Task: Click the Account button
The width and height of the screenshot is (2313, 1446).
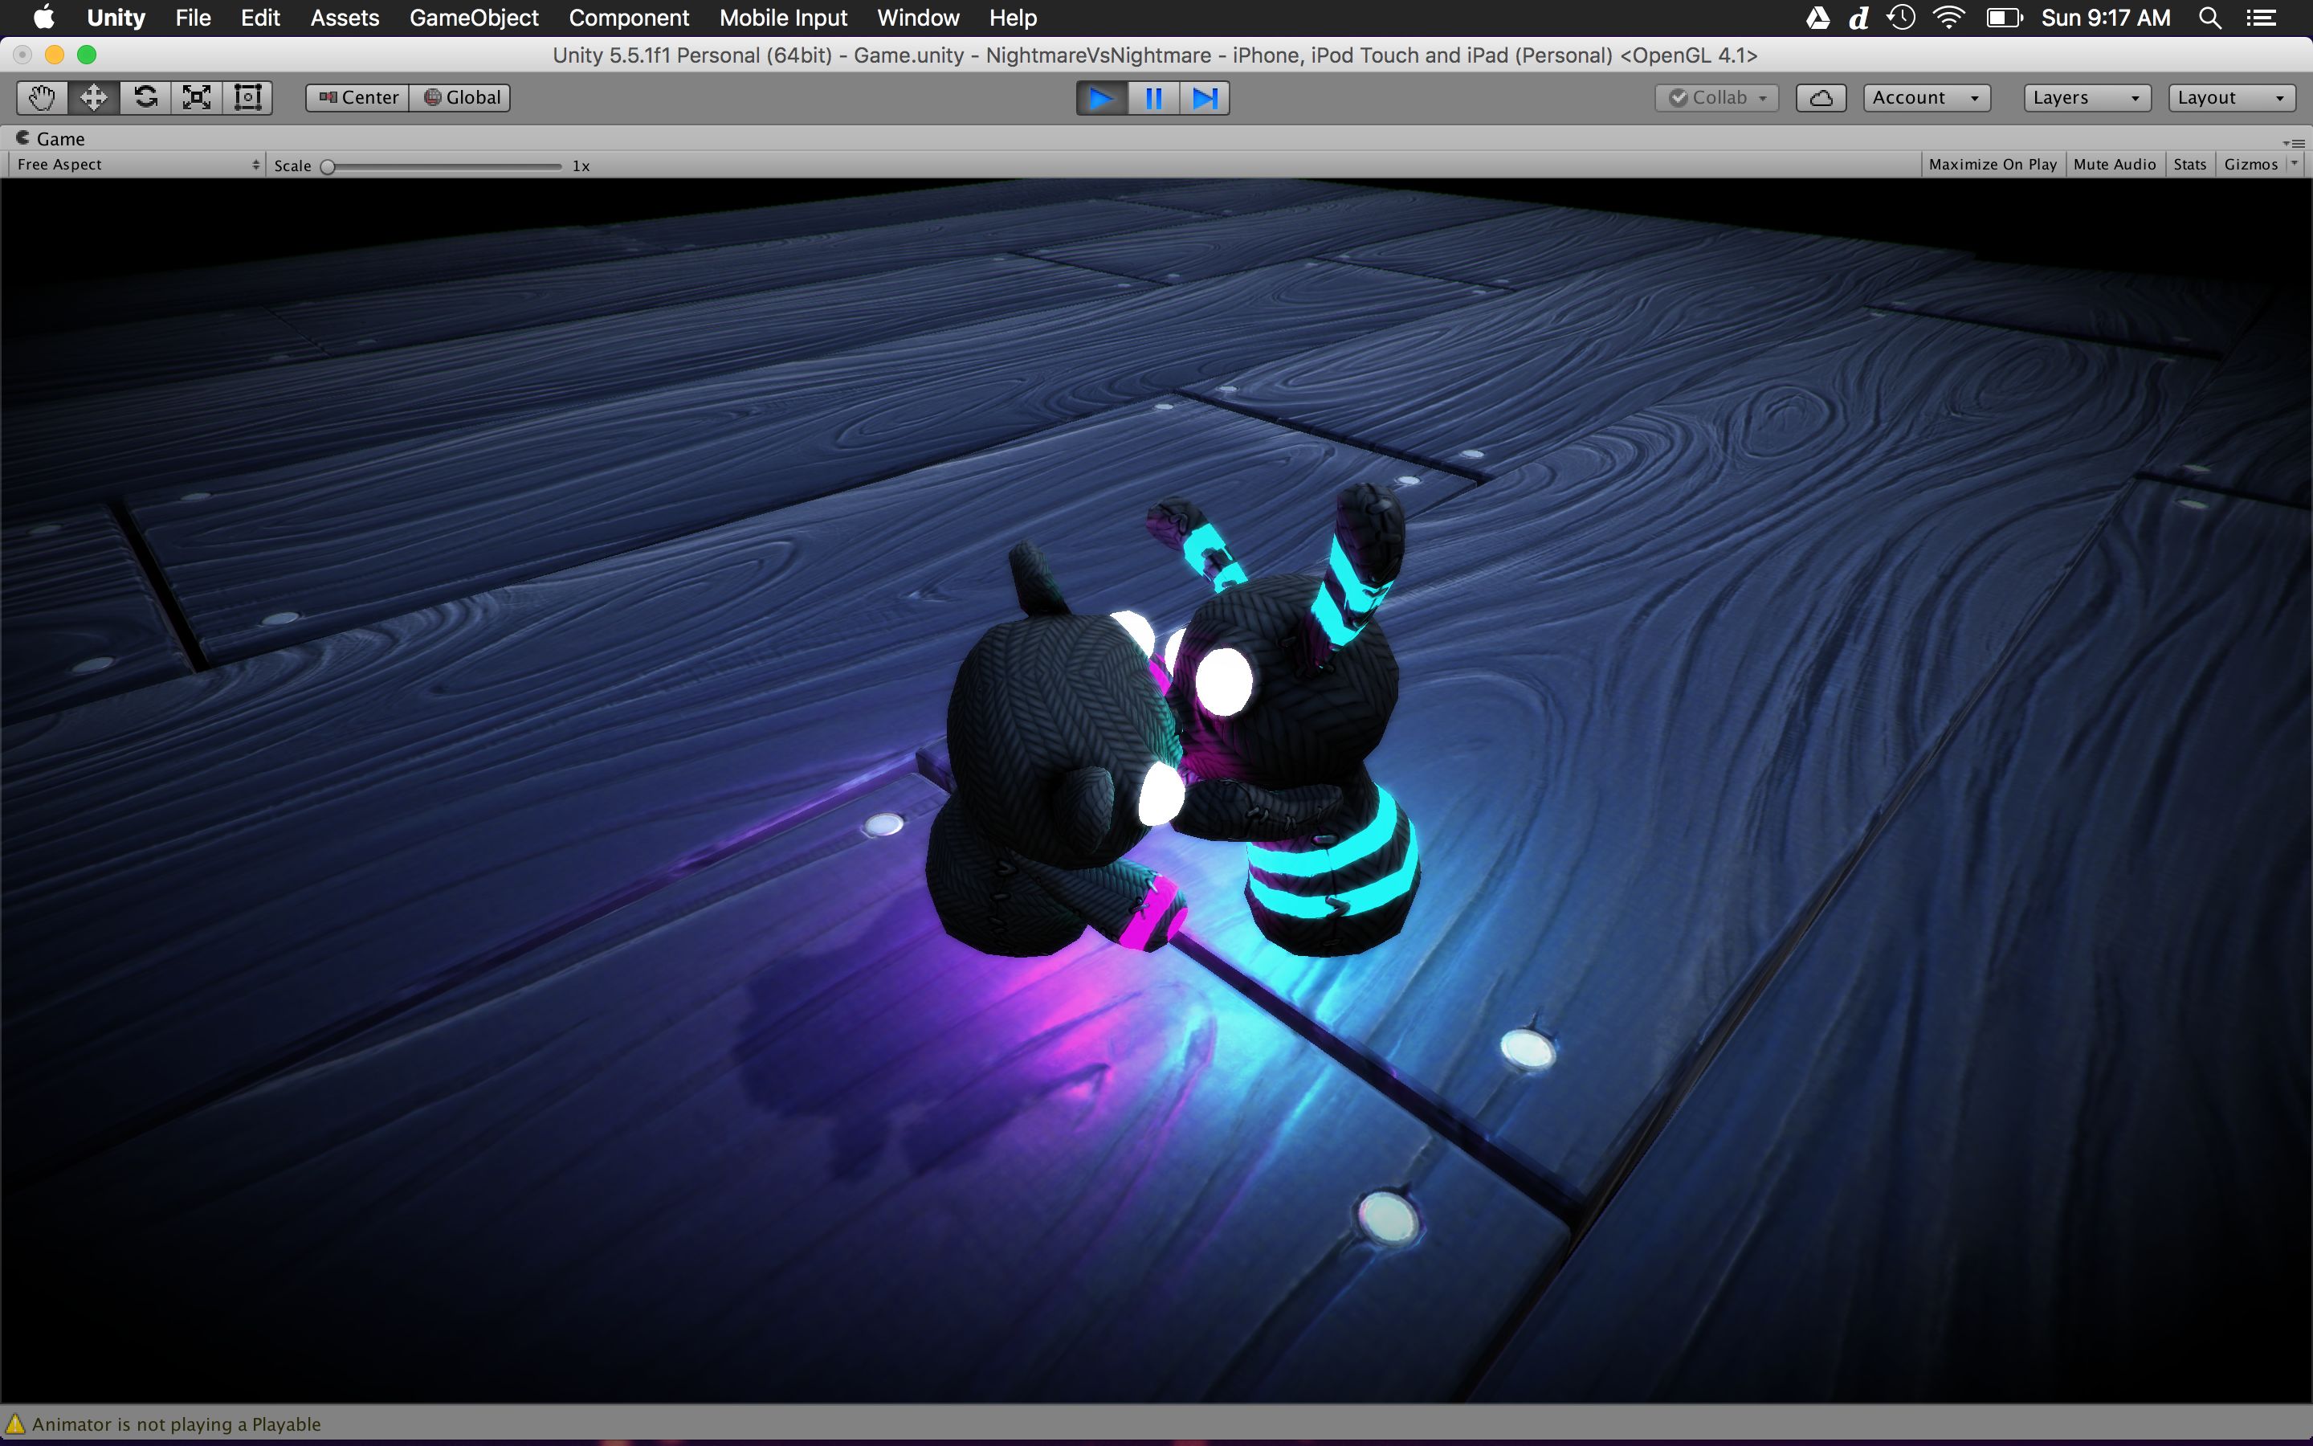Action: click(1926, 97)
